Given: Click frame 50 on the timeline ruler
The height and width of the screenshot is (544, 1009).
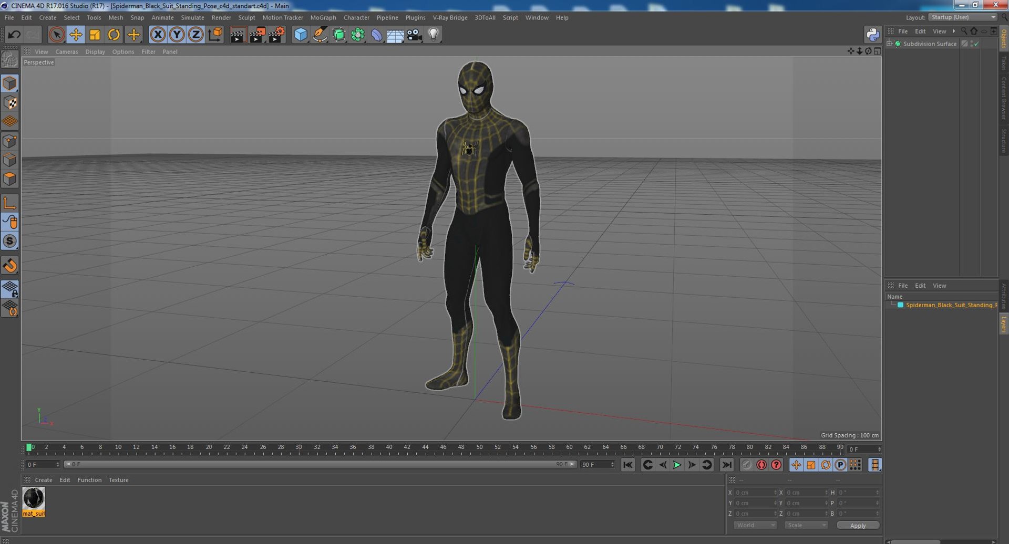Looking at the screenshot, I should point(479,448).
